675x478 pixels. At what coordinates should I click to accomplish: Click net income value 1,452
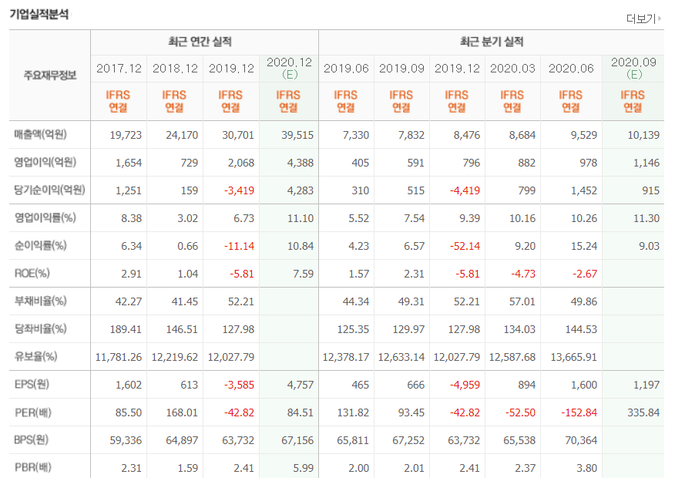click(584, 190)
